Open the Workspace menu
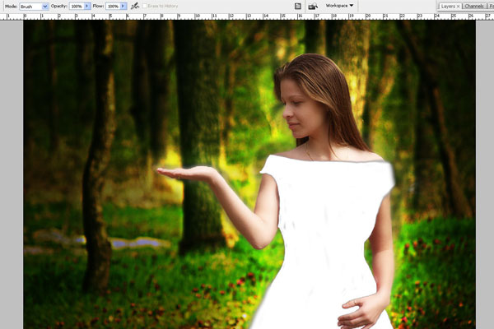494x329 pixels. click(x=339, y=6)
